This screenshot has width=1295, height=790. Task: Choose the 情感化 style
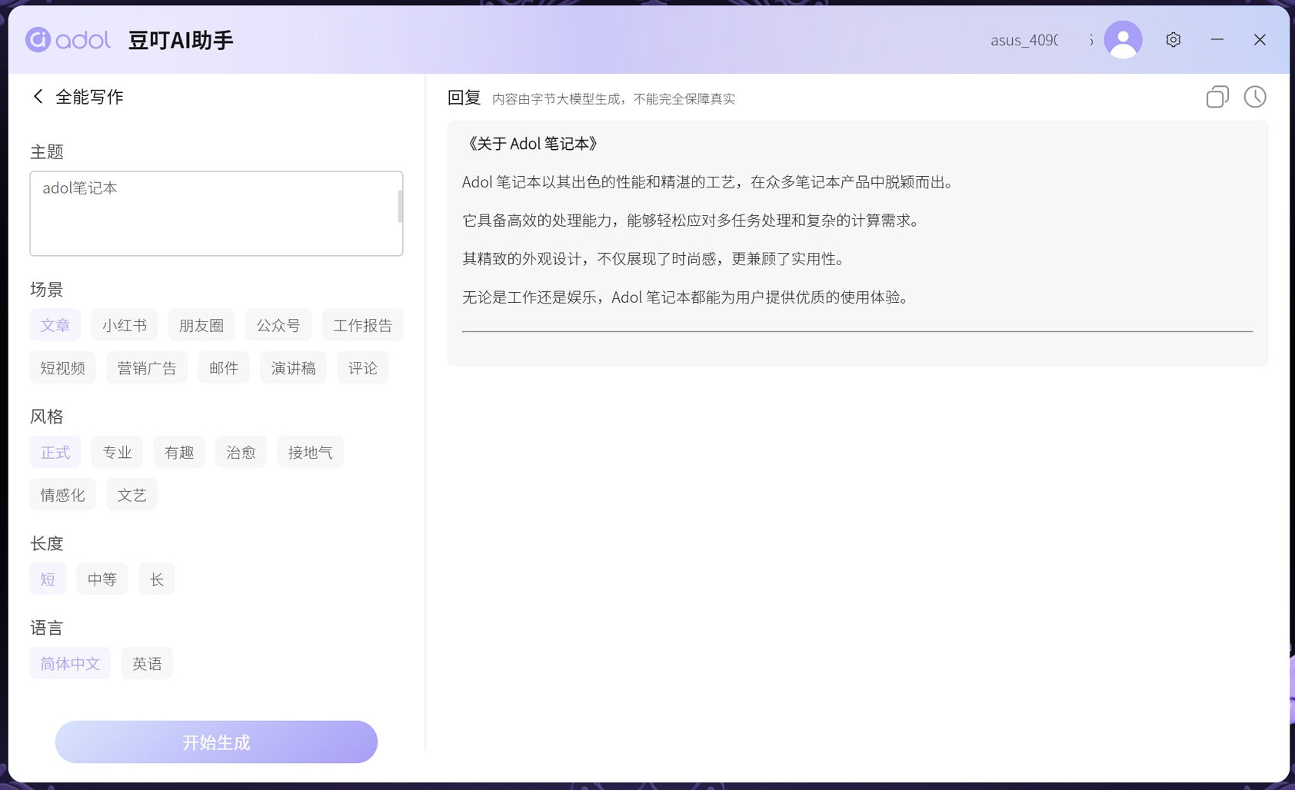[63, 495]
